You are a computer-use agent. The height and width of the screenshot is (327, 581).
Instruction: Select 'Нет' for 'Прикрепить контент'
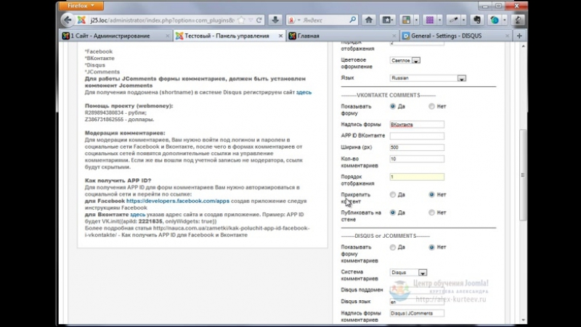(x=431, y=194)
